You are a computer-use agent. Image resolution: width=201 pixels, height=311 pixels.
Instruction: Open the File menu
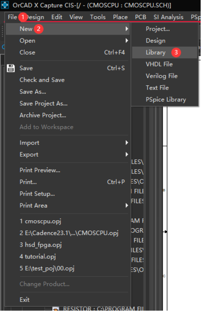(x=12, y=17)
